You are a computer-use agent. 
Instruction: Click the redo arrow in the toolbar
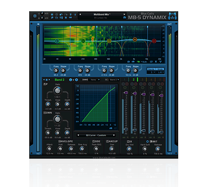pyautogui.click(x=66, y=14)
